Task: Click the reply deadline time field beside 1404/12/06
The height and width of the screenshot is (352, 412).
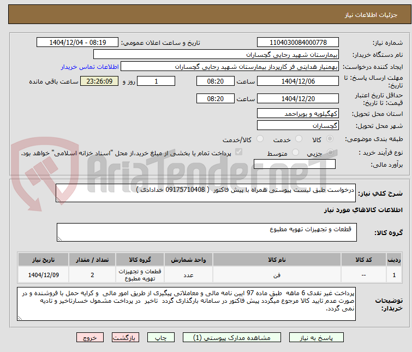Action: 215,81
